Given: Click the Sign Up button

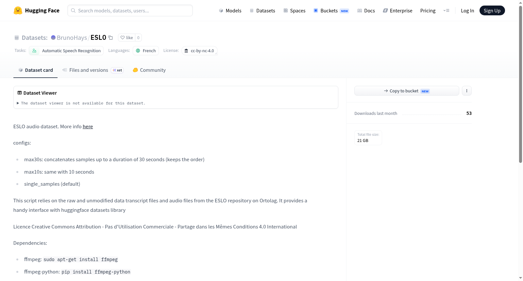Looking at the screenshot, I should pos(492,10).
